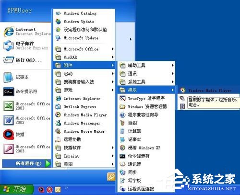Viewport: 240px width, 195px height.
Task: Expand the 游戏 games folder
Action: pyautogui.click(x=84, y=90)
